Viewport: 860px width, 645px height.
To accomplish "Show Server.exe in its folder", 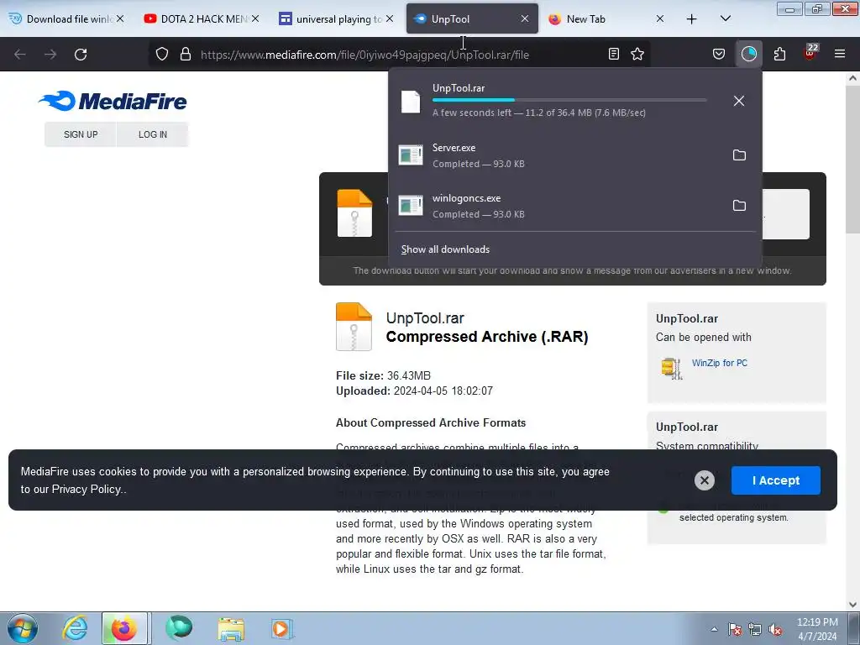I will tap(739, 155).
